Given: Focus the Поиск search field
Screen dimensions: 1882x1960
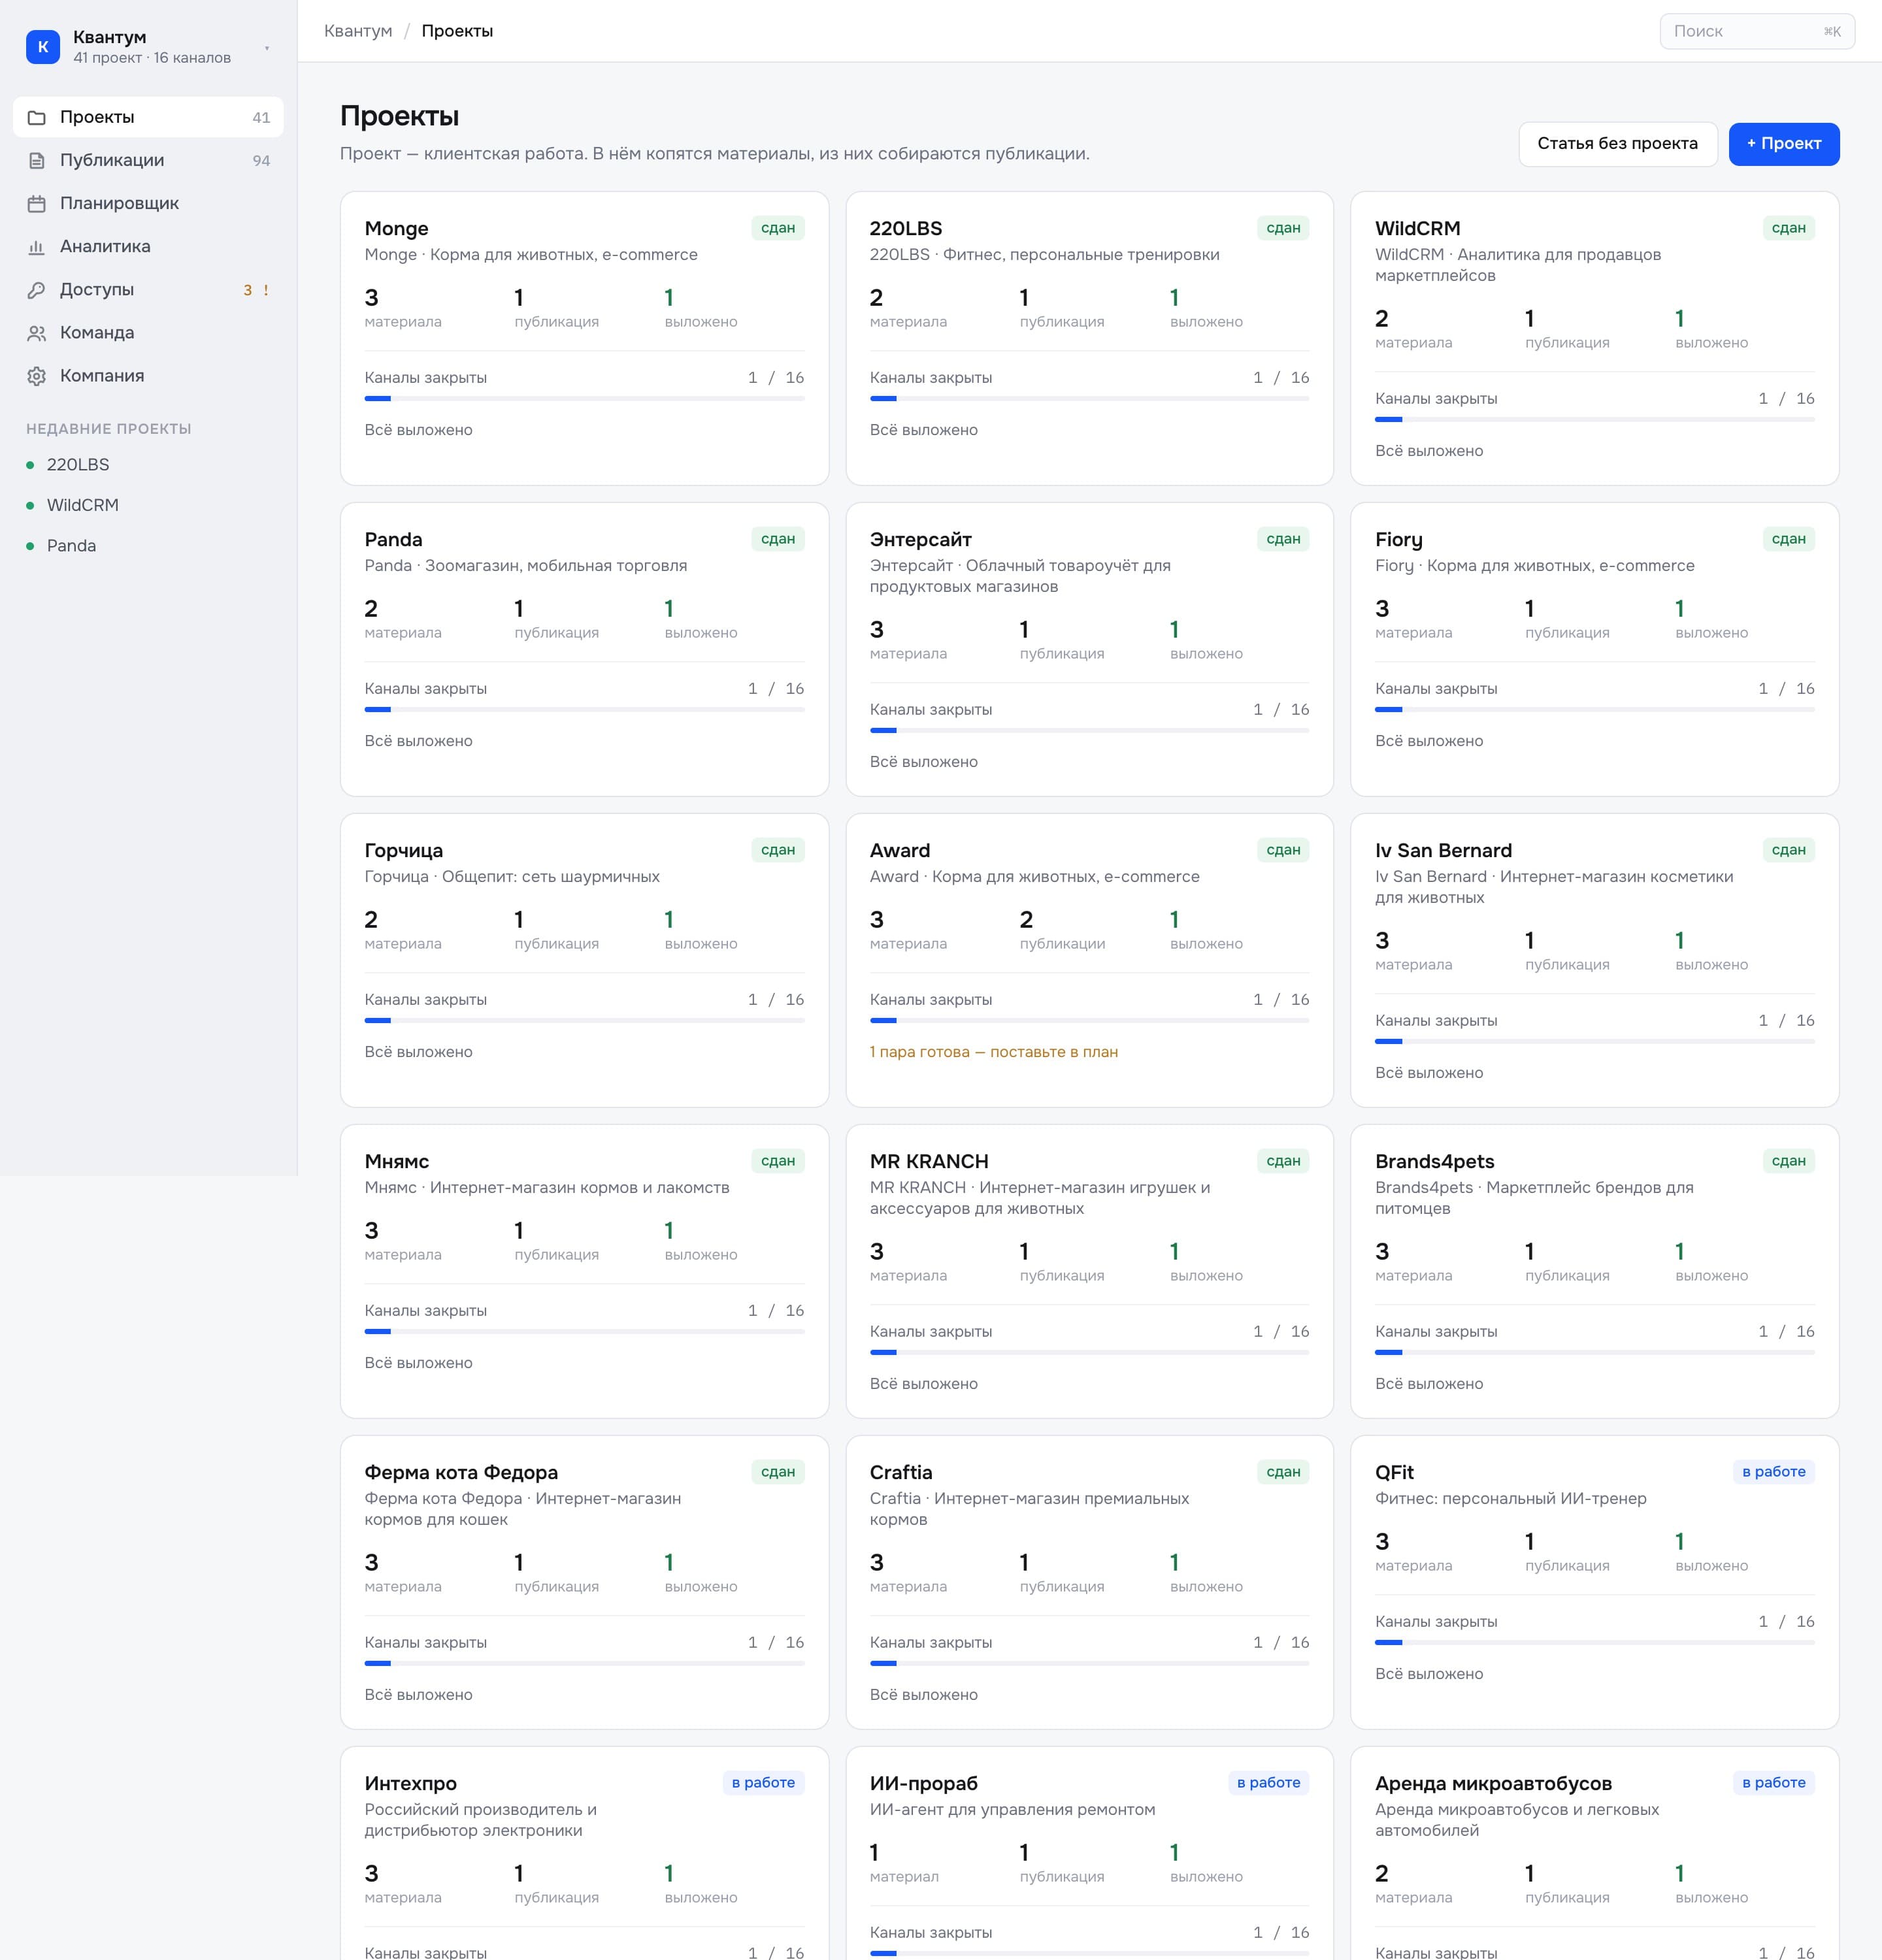Looking at the screenshot, I should click(x=1757, y=31).
